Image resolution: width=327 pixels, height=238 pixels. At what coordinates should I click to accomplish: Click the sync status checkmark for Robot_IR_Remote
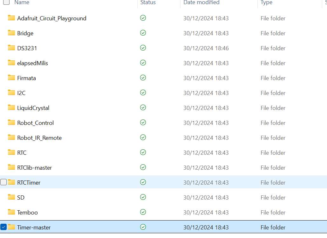[x=143, y=138]
